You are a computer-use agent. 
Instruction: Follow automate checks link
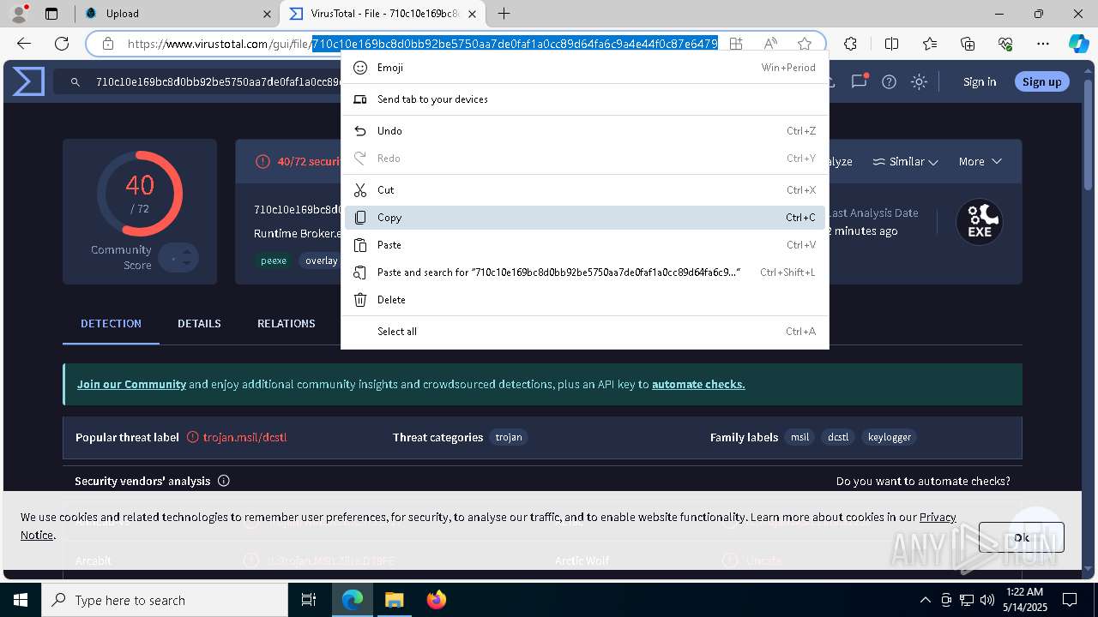pos(698,384)
